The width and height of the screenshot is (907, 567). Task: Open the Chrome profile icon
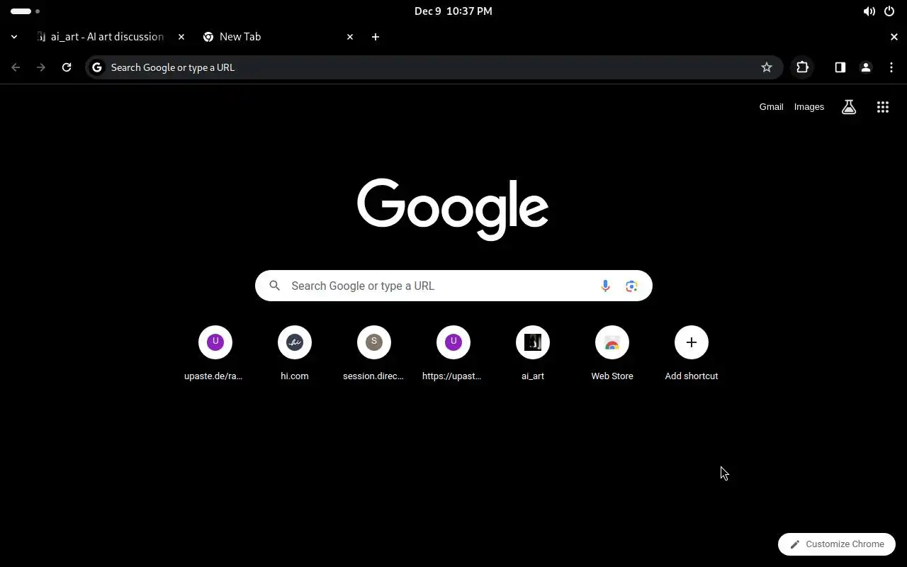(x=865, y=67)
